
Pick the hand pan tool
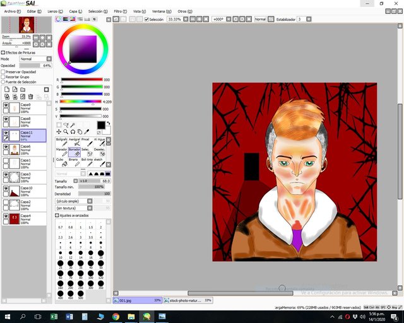(x=80, y=132)
